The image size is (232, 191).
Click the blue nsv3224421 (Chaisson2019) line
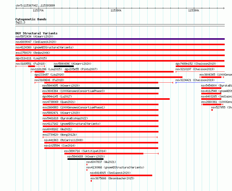coord(200,83)
